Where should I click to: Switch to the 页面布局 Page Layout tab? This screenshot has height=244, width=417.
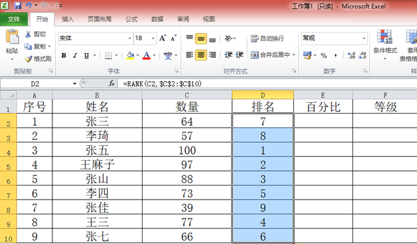click(100, 19)
